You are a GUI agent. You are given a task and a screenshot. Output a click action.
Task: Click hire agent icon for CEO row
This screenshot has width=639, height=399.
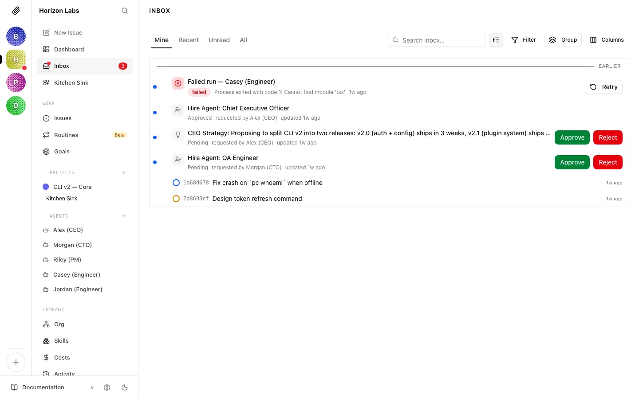click(x=178, y=110)
